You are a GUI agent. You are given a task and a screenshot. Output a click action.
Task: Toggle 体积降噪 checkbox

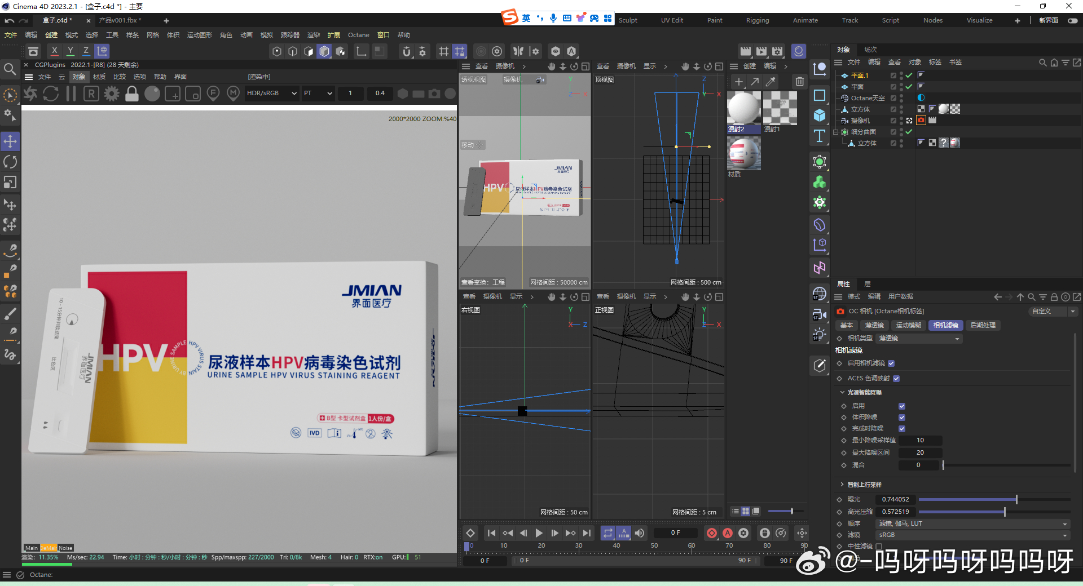pyautogui.click(x=902, y=418)
